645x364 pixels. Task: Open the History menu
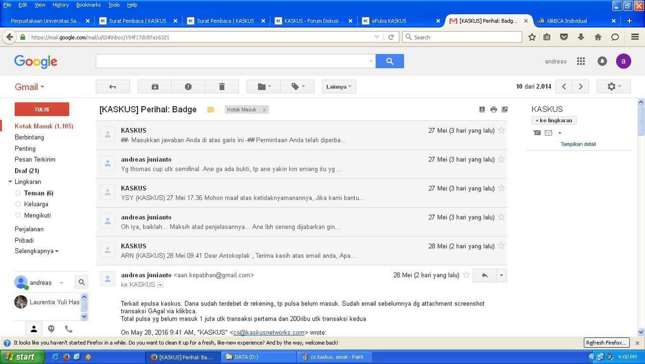(x=60, y=5)
